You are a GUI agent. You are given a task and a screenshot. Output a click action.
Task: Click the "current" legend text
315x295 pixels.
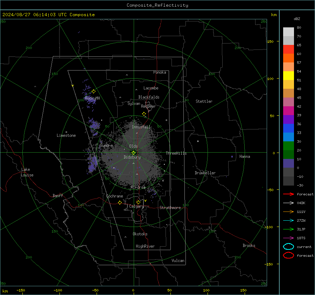pyautogui.click(x=304, y=247)
